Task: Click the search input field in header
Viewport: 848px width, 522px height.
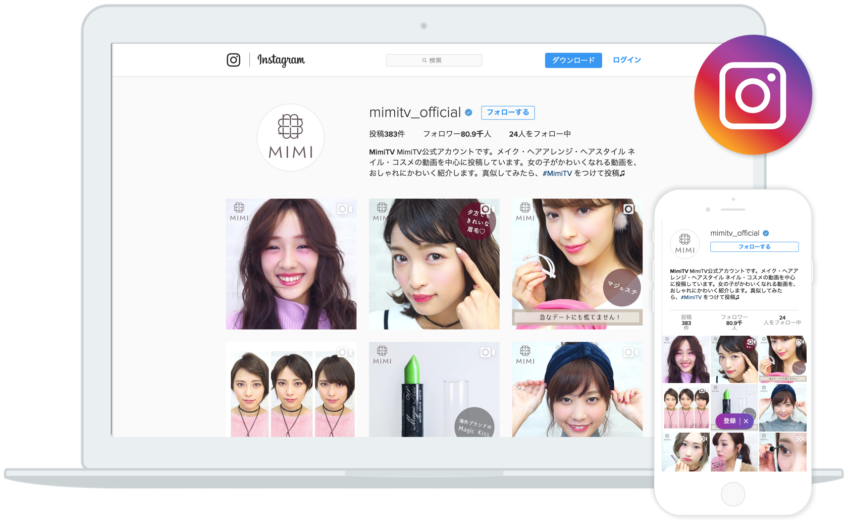Action: click(x=434, y=60)
